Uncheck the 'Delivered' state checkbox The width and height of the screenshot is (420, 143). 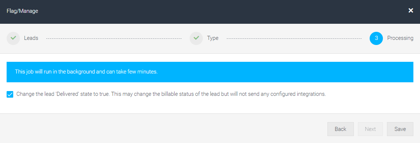click(x=10, y=94)
